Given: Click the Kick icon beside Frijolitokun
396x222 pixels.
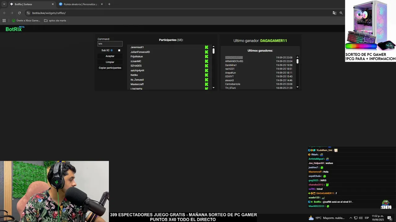Looking at the screenshot, I should click(x=207, y=56).
